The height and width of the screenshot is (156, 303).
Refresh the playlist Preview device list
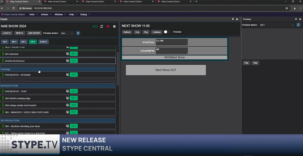coord(78,33)
